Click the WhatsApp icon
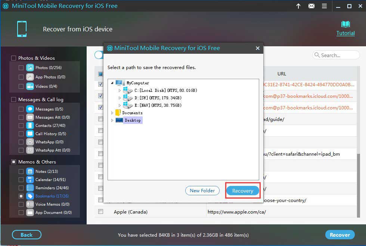Viewport: 366px width, 246px height. coord(30,142)
